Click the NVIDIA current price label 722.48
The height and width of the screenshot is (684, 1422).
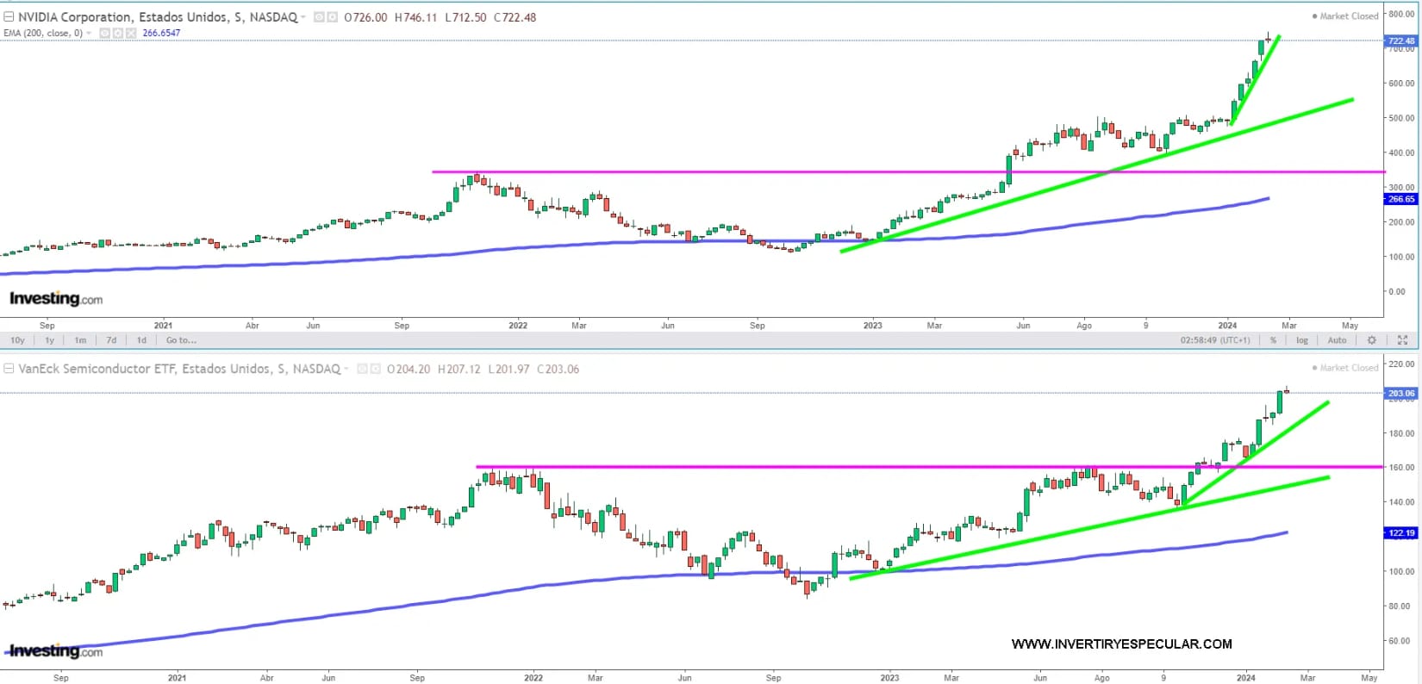click(1400, 40)
